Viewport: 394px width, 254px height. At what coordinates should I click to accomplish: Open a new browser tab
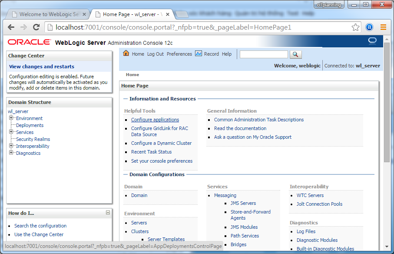tap(182, 14)
